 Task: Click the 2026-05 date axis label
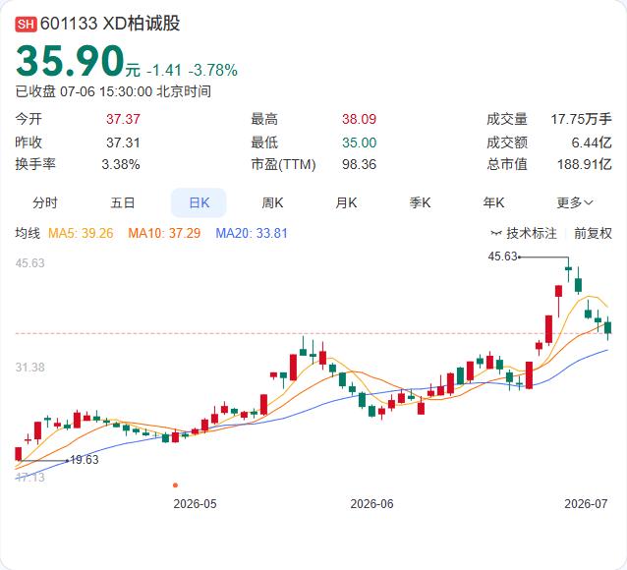pyautogui.click(x=195, y=503)
